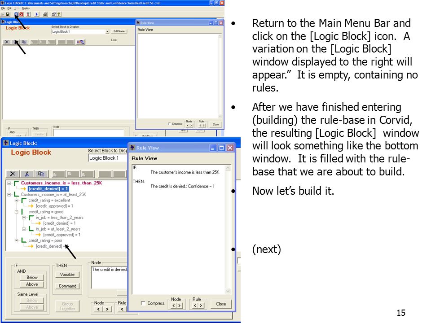Viewport: 431px width, 323px height.
Task: Click copy icon in bottom Logic Block toolbar
Action: click(x=41, y=174)
